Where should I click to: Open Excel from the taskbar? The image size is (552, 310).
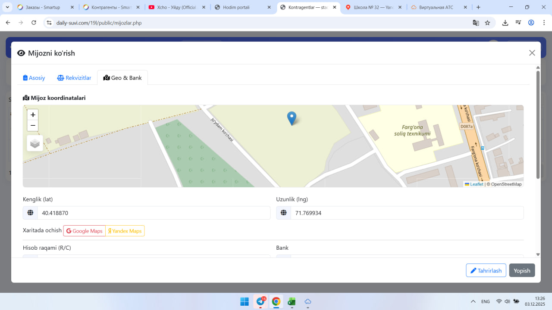coord(292,301)
